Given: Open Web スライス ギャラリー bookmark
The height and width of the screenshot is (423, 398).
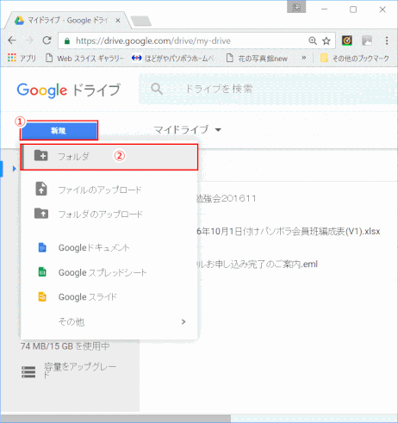Looking at the screenshot, I should 85,59.
